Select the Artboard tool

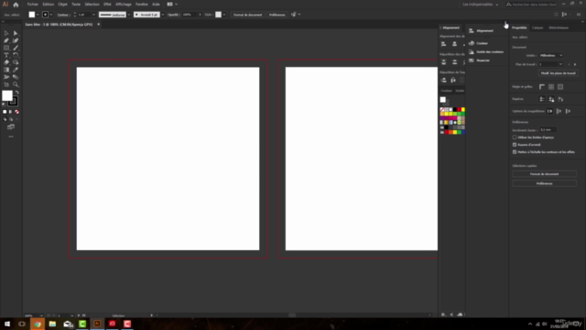(6, 84)
